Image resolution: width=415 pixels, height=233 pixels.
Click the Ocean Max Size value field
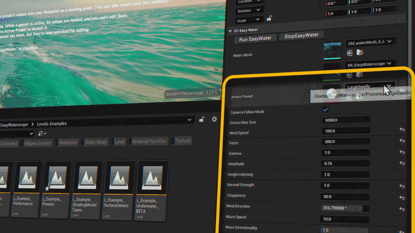346,120
